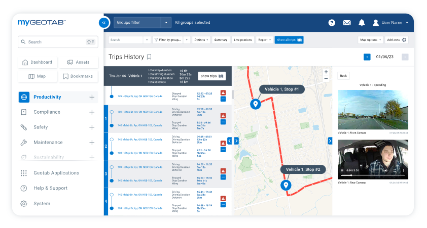Click the red exception icon for trip 2
The width and height of the screenshot is (427, 228).
[x=223, y=143]
